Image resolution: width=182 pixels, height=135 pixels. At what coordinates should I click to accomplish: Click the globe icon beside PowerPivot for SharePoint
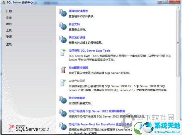[63, 126]
